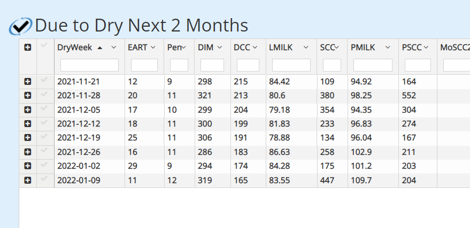Expand the 2022-01-09 row plus icon
Image resolution: width=470 pixels, height=228 pixels.
tap(28, 180)
